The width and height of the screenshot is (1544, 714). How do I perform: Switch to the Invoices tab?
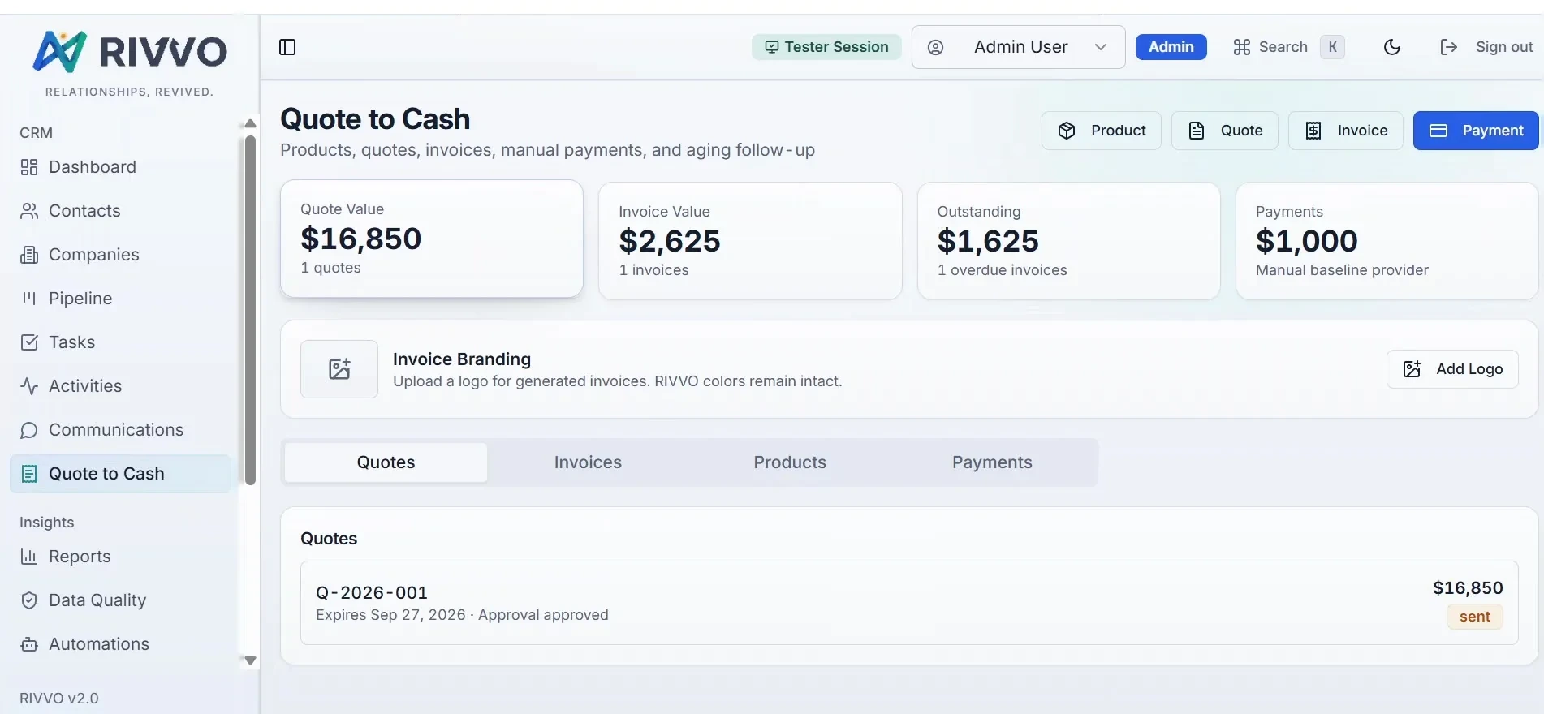click(588, 462)
